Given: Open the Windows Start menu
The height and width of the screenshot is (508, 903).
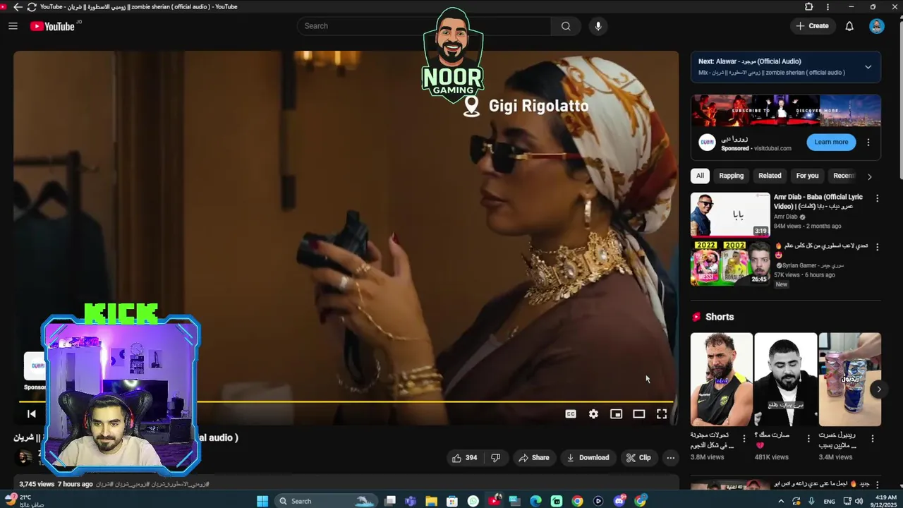Looking at the screenshot, I should 262,501.
